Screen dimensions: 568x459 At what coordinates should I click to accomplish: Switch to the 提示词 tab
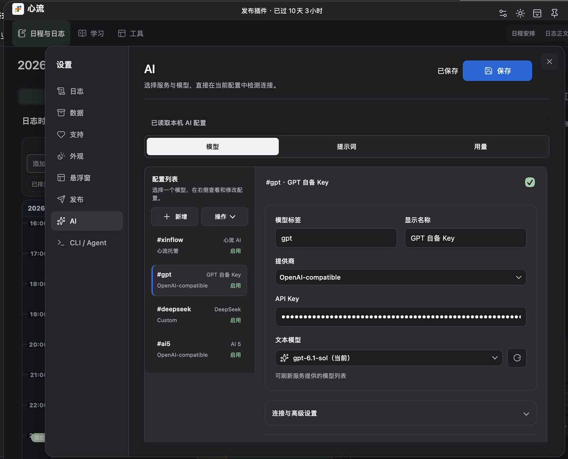346,147
